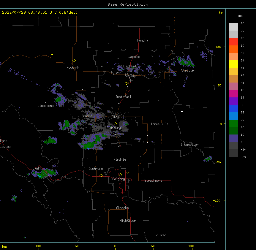Click the Airdrie city label
This screenshot has height=250, width=256.
(120, 159)
